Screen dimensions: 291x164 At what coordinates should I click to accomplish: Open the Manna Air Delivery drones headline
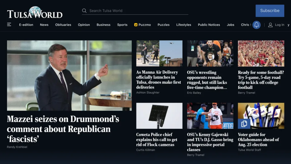159,80
